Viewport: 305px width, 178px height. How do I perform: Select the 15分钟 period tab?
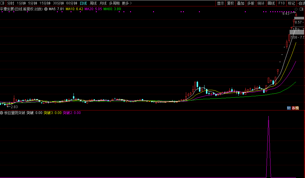(x=45, y=3)
